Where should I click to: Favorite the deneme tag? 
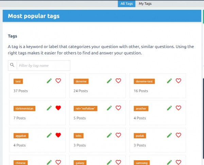pos(118,81)
